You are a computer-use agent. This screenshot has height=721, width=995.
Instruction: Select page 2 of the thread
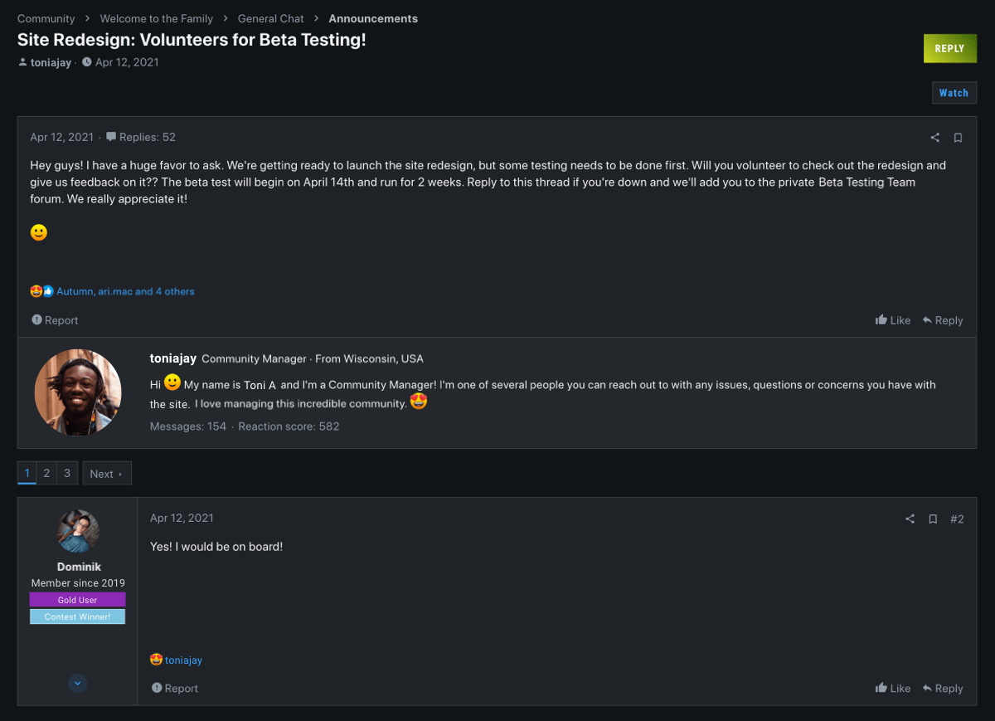coord(46,473)
